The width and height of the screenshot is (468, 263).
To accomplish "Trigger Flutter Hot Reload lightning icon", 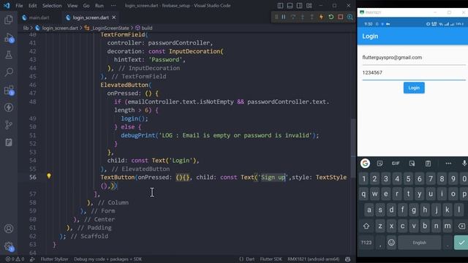I will [x=321, y=17].
